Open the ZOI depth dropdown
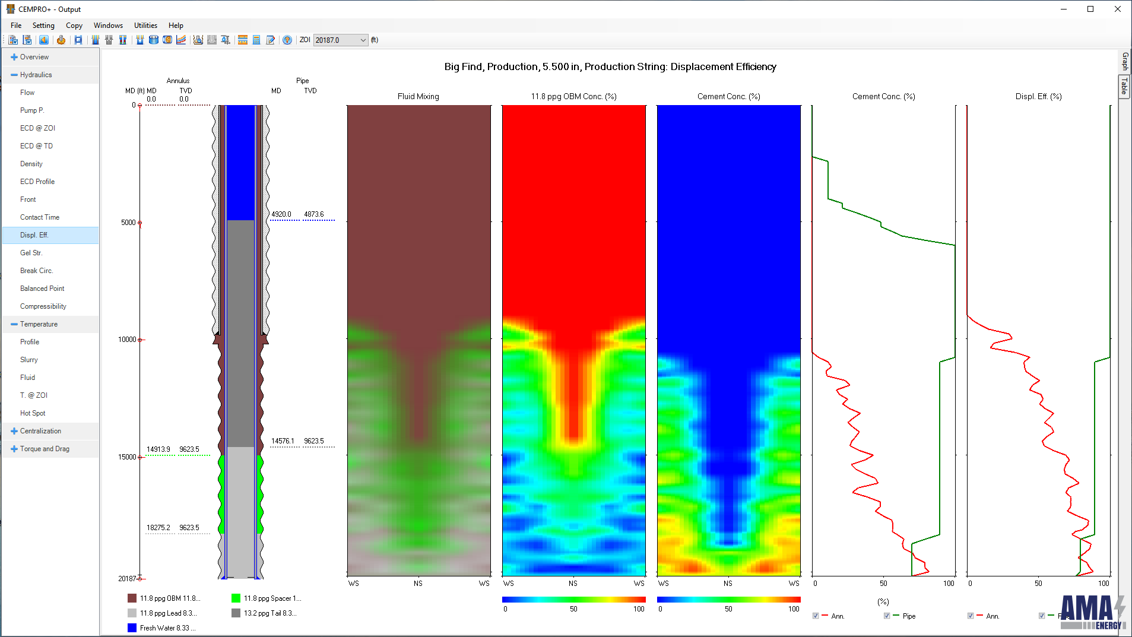 [x=363, y=40]
